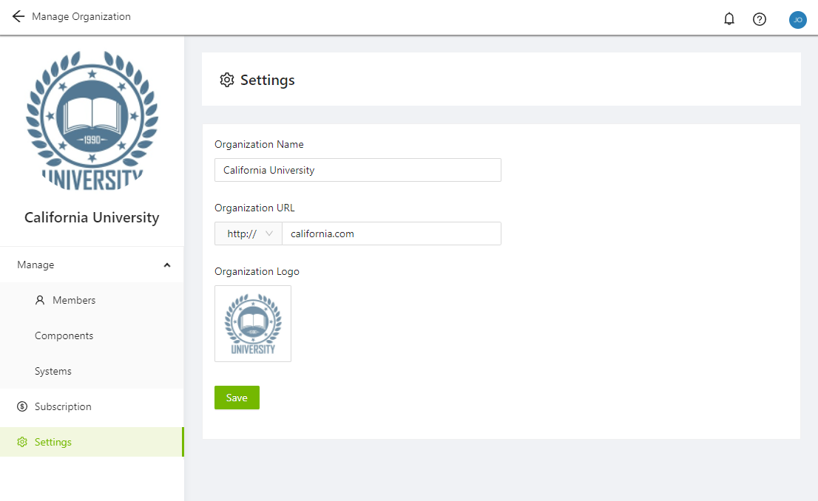The height and width of the screenshot is (501, 818).
Task: Click the California University sidebar heading
Action: pyautogui.click(x=92, y=217)
